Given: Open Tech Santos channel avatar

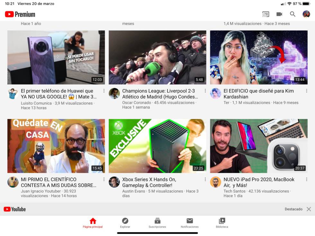Looking at the screenshot, I should [215, 182].
